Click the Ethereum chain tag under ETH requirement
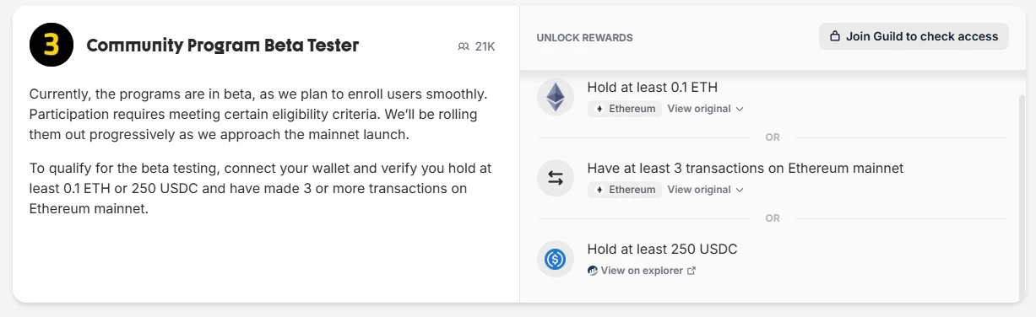 pyautogui.click(x=625, y=109)
